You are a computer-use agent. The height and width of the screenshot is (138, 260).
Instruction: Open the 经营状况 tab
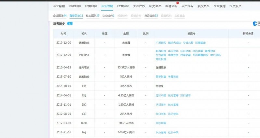pos(123,6)
